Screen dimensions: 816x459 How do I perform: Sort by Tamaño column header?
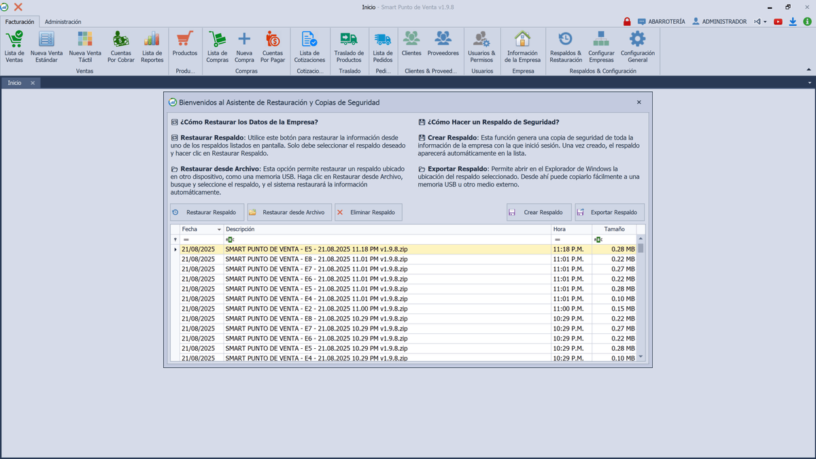click(x=614, y=230)
